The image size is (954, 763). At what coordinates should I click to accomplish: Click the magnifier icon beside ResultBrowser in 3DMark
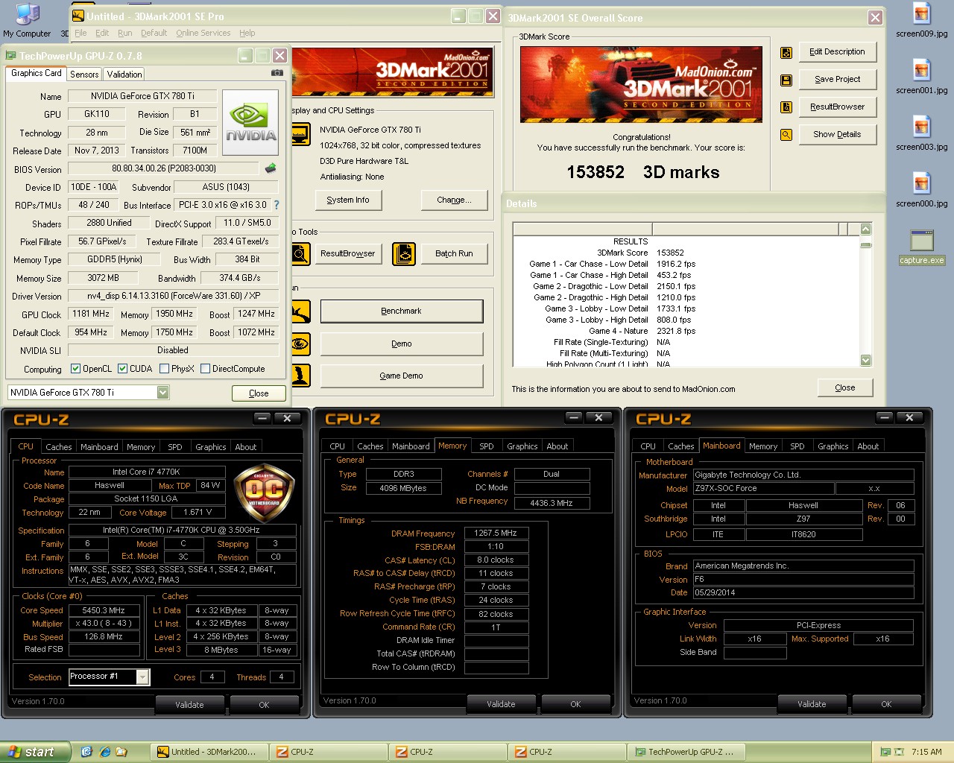pos(300,254)
